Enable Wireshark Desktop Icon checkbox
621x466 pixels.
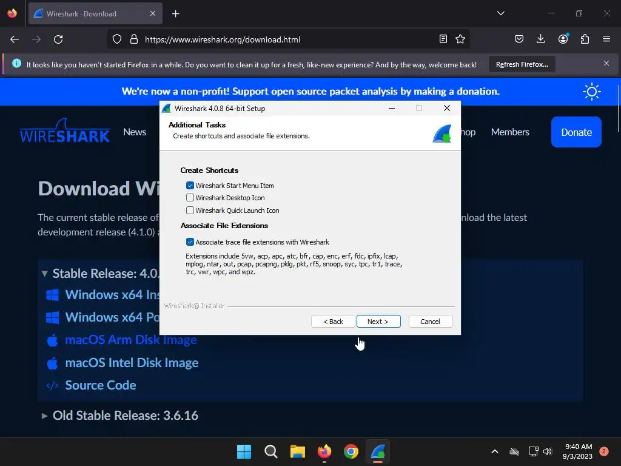click(x=190, y=197)
